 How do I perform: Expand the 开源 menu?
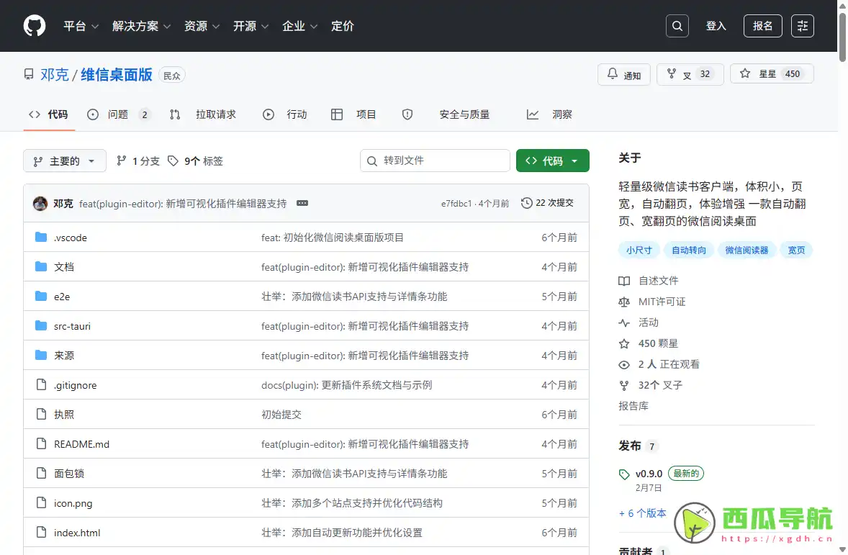[x=251, y=26]
